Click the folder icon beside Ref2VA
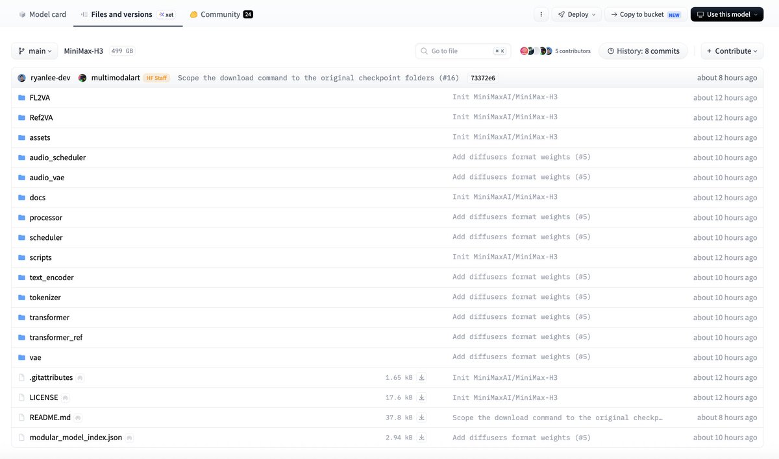 [x=21, y=118]
